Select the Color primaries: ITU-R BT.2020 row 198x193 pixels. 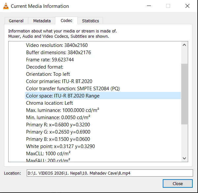103,81
